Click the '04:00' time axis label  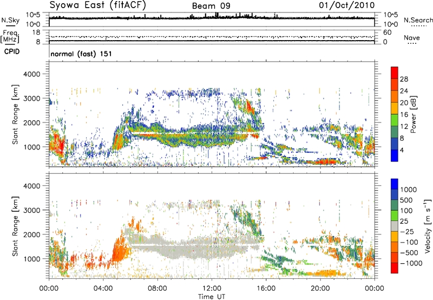103,289
